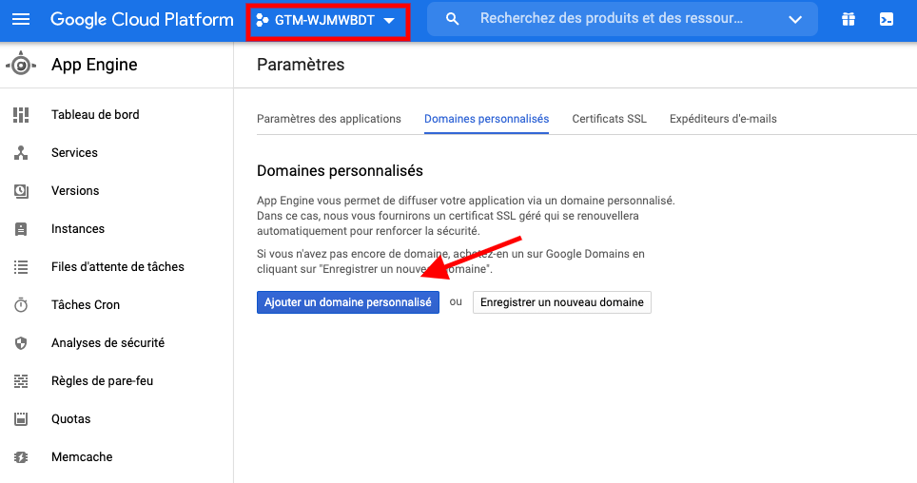Open Tableau de bord in sidebar
Image resolution: width=917 pixels, height=483 pixels.
click(95, 115)
